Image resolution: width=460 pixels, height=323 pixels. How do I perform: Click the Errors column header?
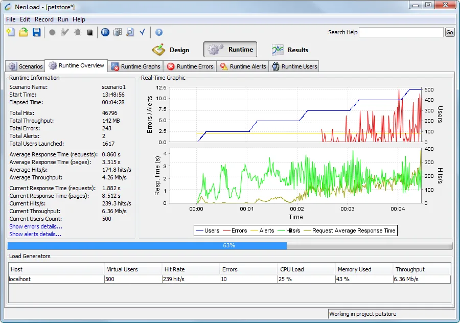coord(248,269)
